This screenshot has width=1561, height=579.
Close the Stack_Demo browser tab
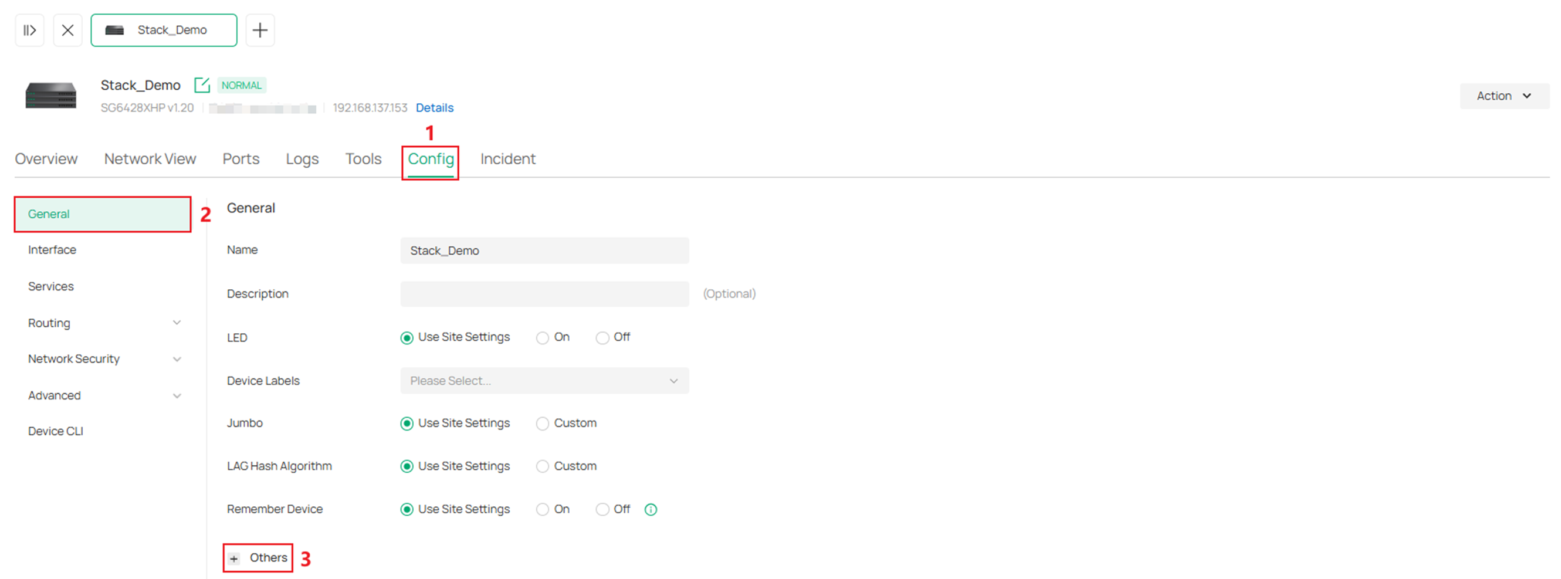coord(67,30)
